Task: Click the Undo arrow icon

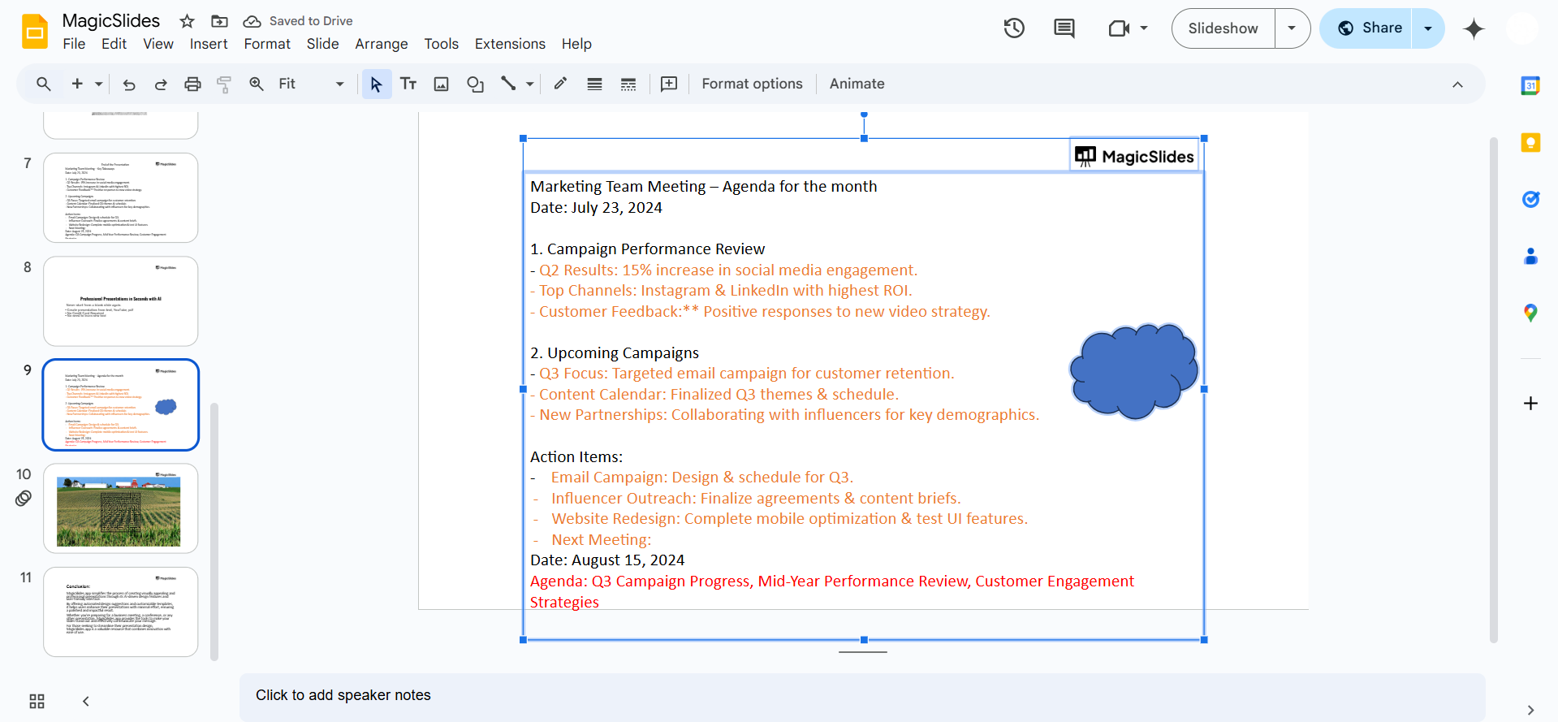Action: point(129,84)
